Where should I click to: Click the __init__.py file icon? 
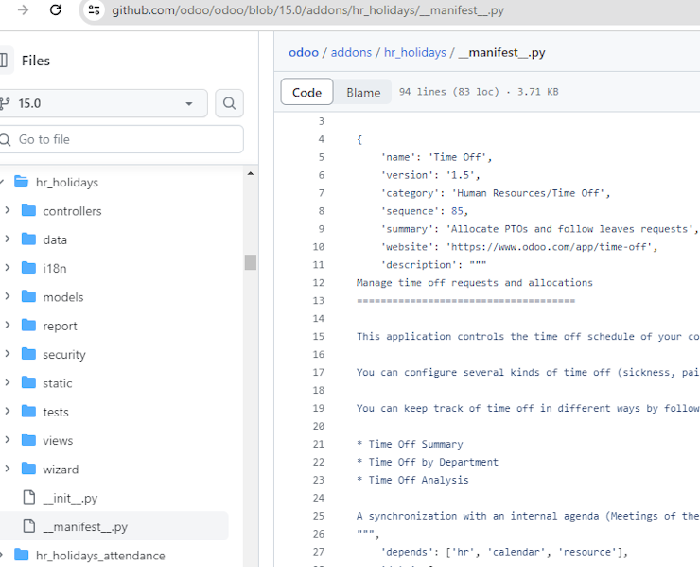click(29, 497)
